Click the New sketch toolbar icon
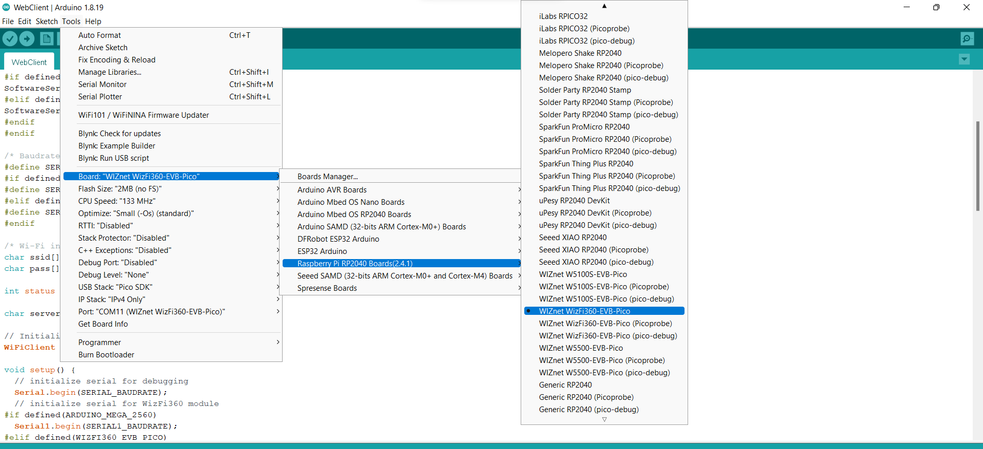Viewport: 983px width, 449px height. pyautogui.click(x=47, y=38)
